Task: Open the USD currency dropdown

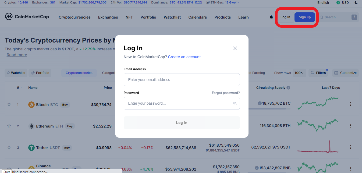Action: coord(344,3)
